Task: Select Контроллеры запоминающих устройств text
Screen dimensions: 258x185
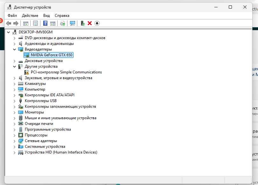Action: 60,106
